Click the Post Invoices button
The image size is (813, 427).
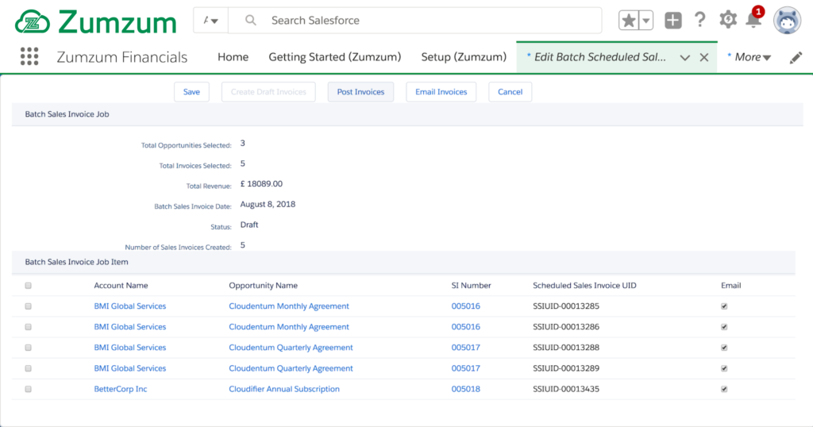coord(361,92)
